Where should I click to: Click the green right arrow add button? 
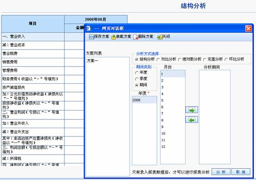click(x=192, y=110)
